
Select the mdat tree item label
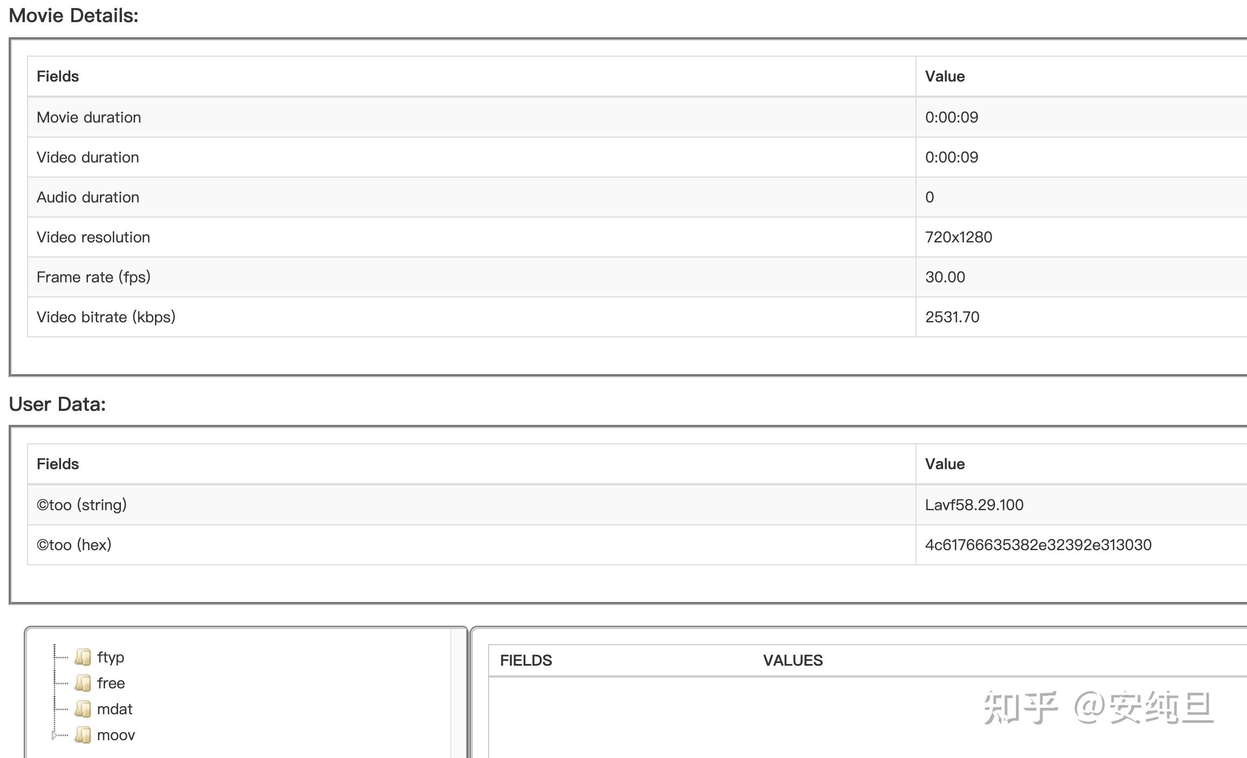(114, 709)
